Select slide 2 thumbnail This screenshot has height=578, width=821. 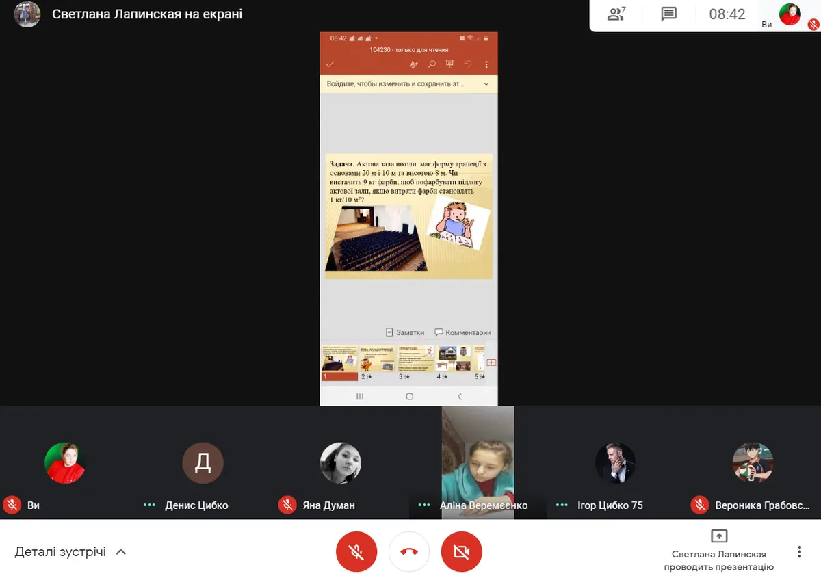(377, 363)
